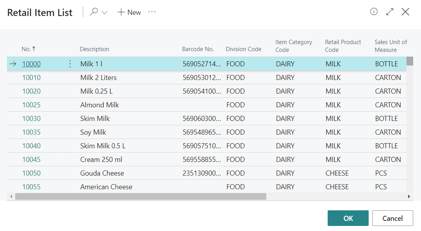Expand the dialog to full screen
421x231 pixels.
[389, 12]
